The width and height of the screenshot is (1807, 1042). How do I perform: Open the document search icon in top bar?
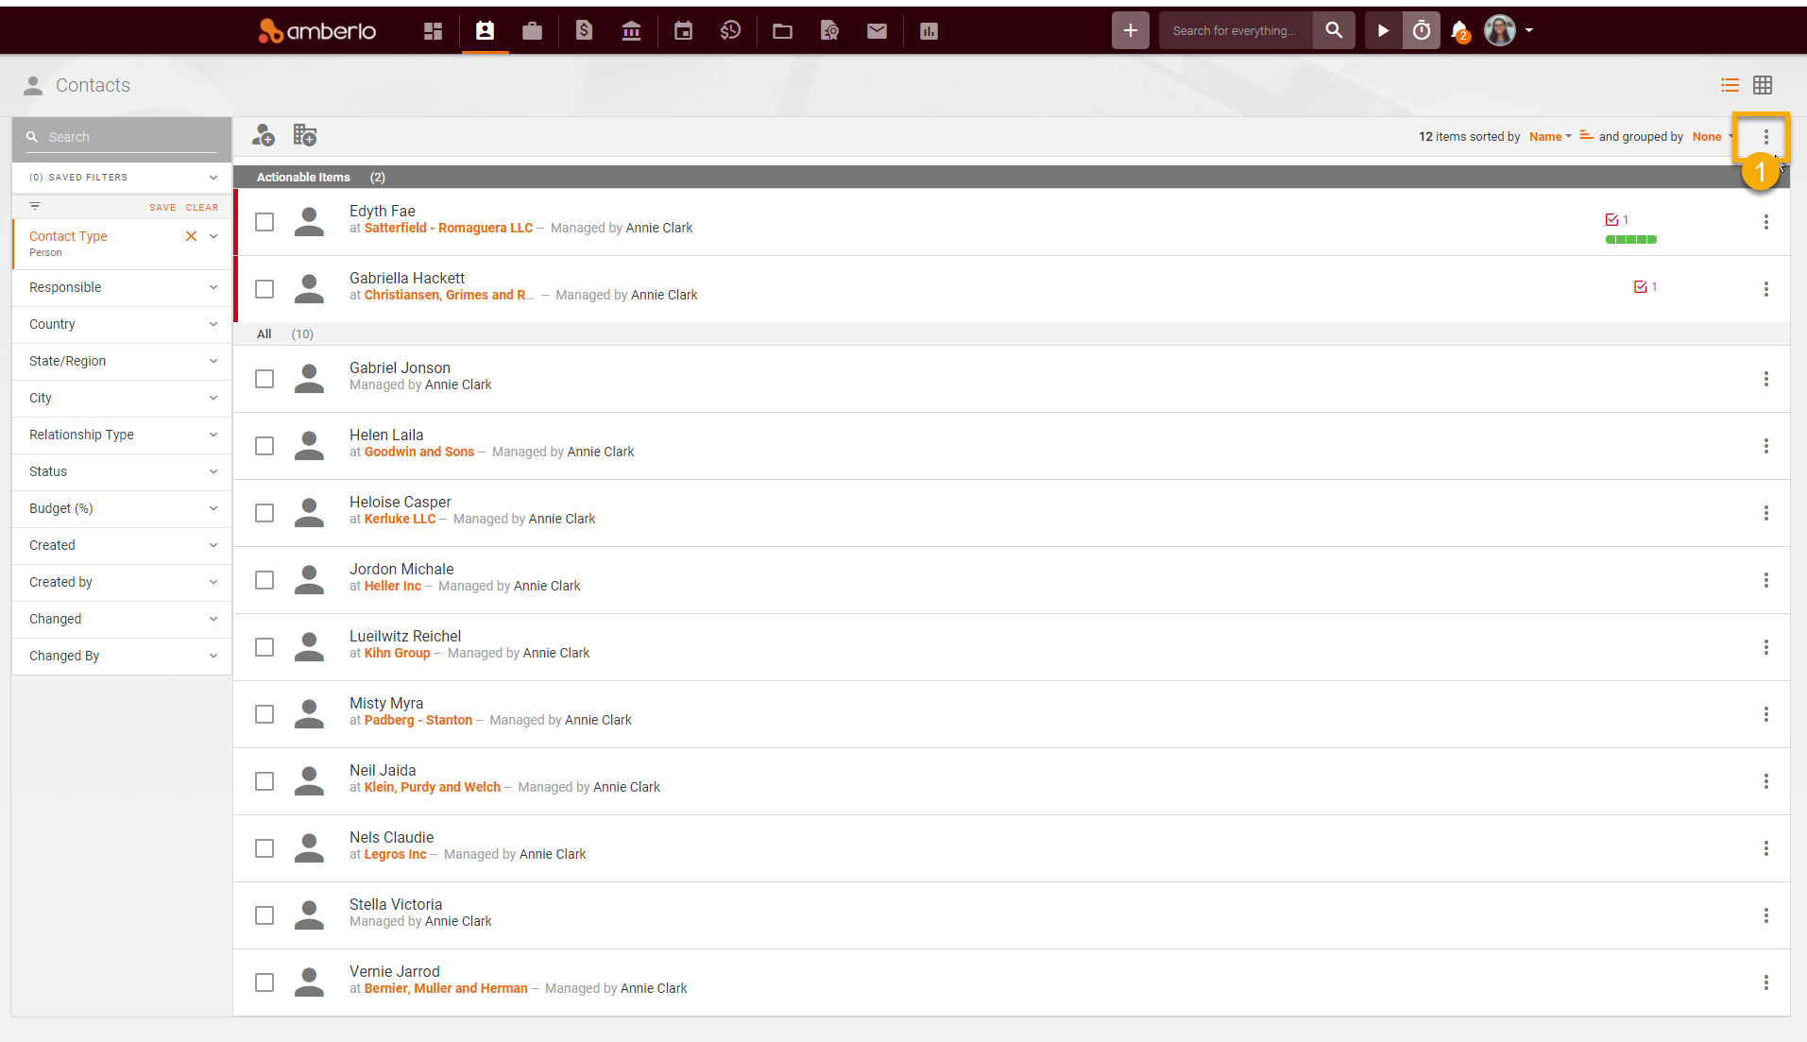point(829,31)
